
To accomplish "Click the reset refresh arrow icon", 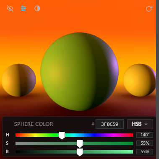I will (x=149, y=8).
